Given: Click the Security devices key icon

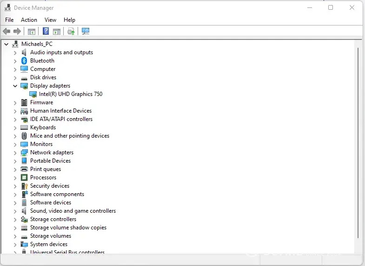Looking at the screenshot, I should point(24,186).
